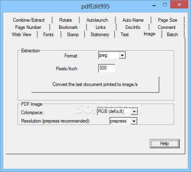Go to the Page Size tab

click(x=168, y=20)
